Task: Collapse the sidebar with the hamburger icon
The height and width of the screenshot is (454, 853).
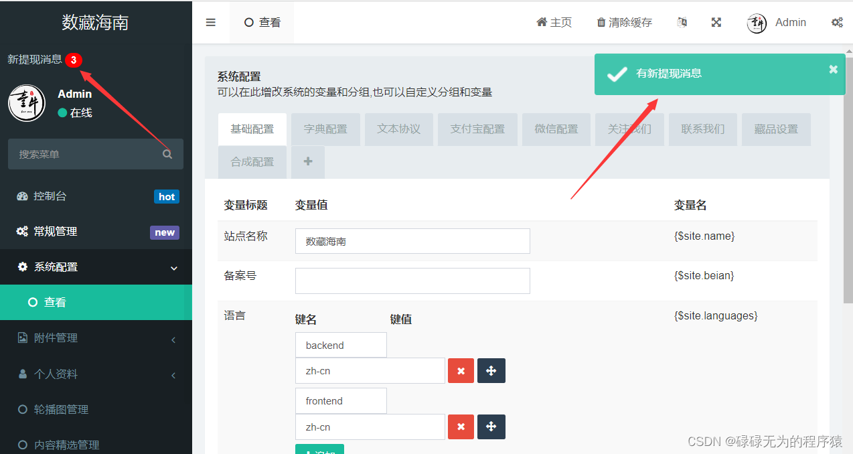Action: (x=210, y=22)
